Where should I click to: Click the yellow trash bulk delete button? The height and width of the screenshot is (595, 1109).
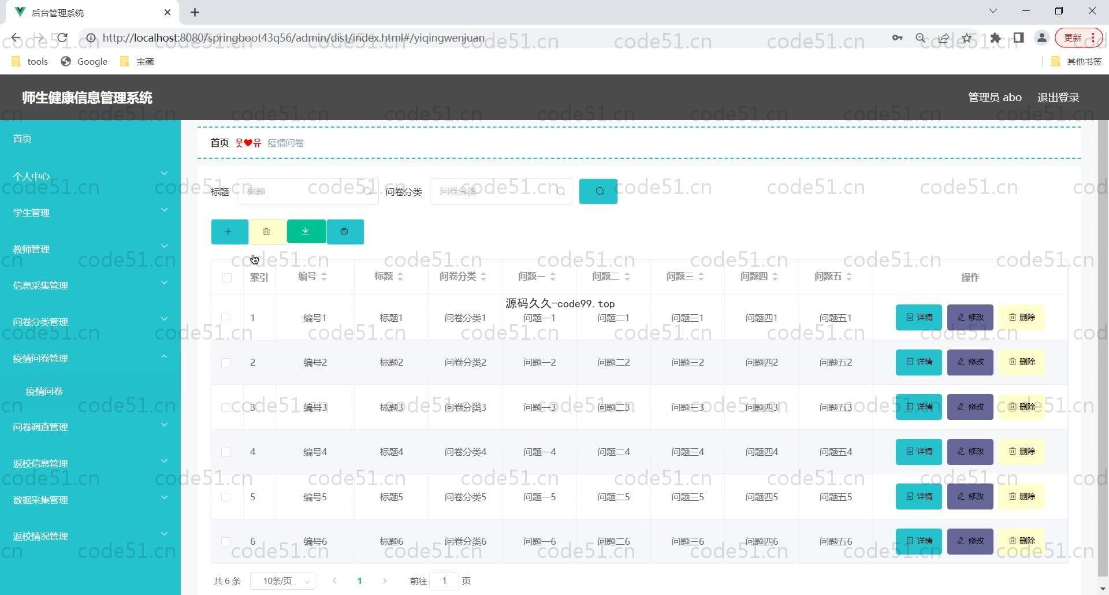click(267, 232)
